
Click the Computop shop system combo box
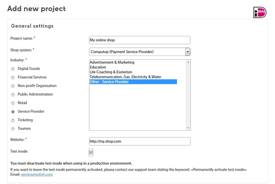137,51
